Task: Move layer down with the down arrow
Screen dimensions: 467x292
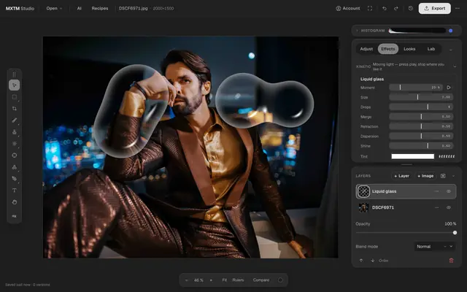Action: coord(373,261)
